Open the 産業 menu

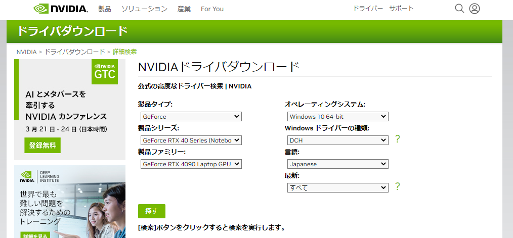click(184, 9)
